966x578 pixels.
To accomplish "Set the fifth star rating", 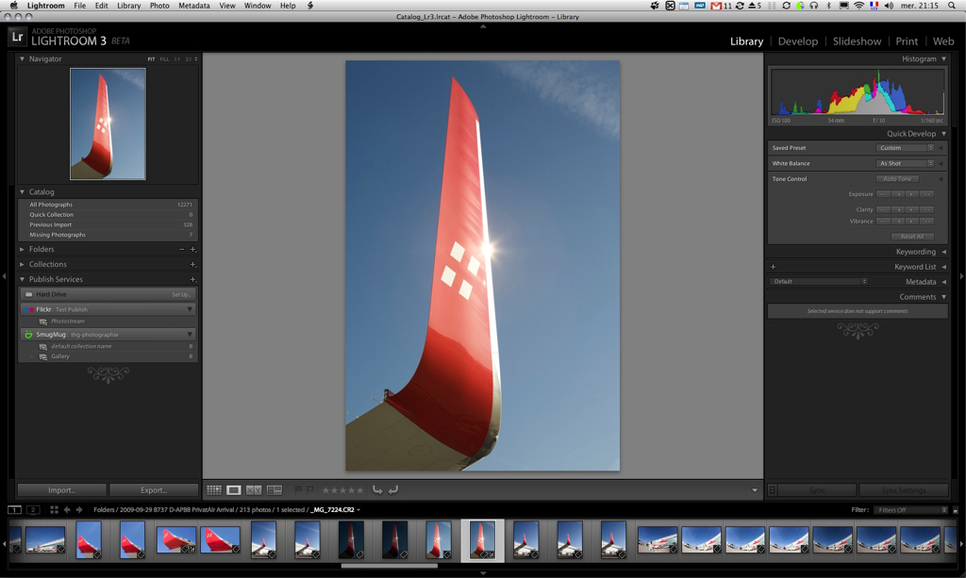I will pyautogui.click(x=359, y=490).
